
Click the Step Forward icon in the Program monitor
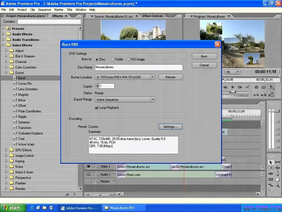[x=240, y=87]
